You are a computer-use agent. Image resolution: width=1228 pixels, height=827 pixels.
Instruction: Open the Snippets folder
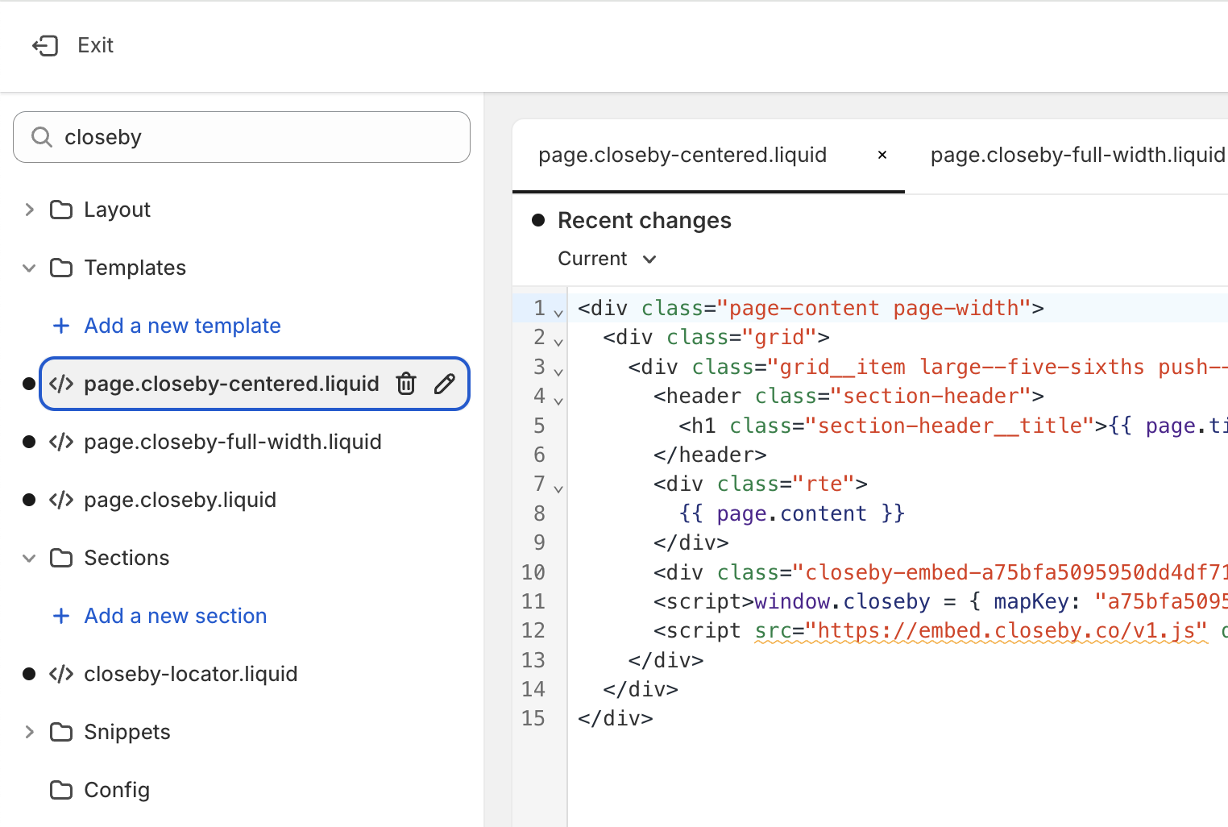click(x=127, y=732)
